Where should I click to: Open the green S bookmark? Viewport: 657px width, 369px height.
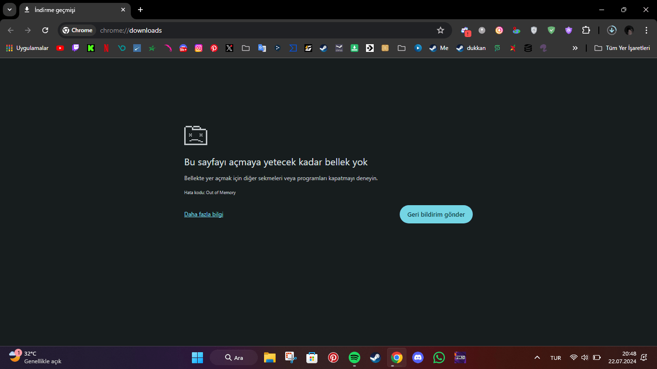(497, 48)
